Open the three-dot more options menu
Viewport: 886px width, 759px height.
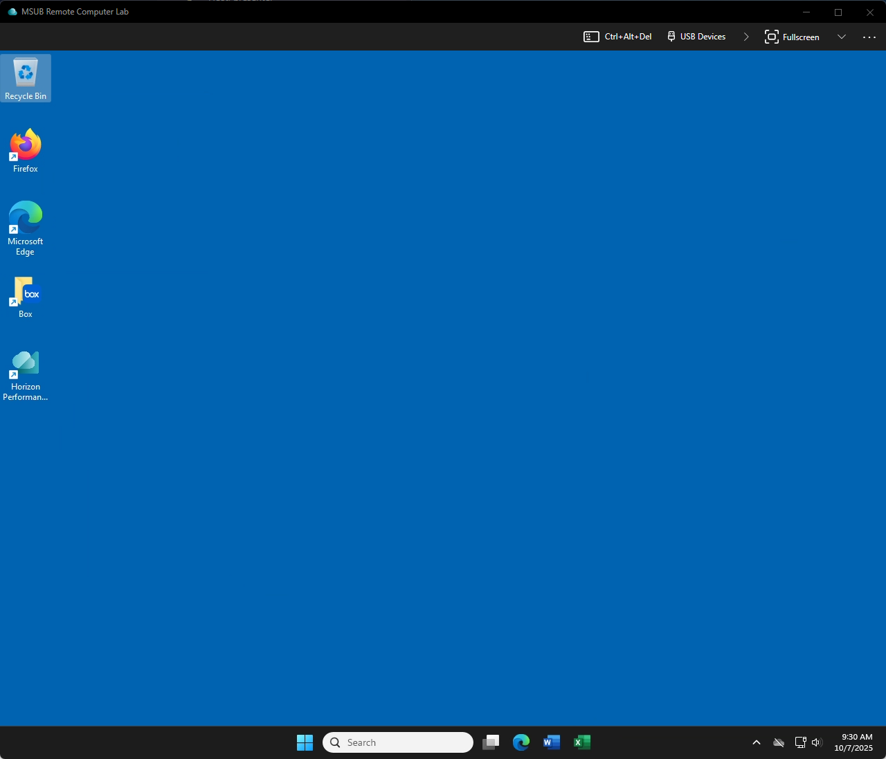(869, 37)
